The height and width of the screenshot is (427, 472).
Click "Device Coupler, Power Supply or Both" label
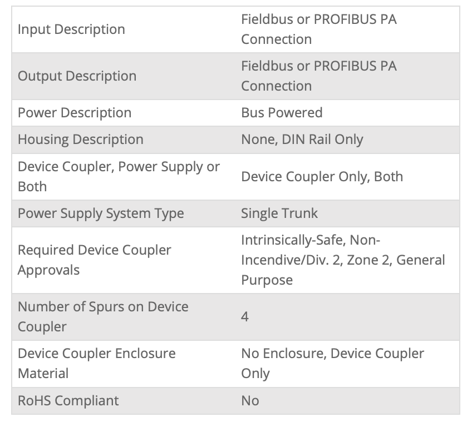pyautogui.click(x=119, y=176)
